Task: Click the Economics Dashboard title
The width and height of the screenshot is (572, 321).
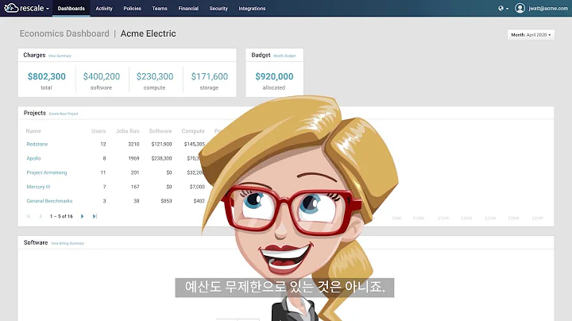Action: (64, 33)
